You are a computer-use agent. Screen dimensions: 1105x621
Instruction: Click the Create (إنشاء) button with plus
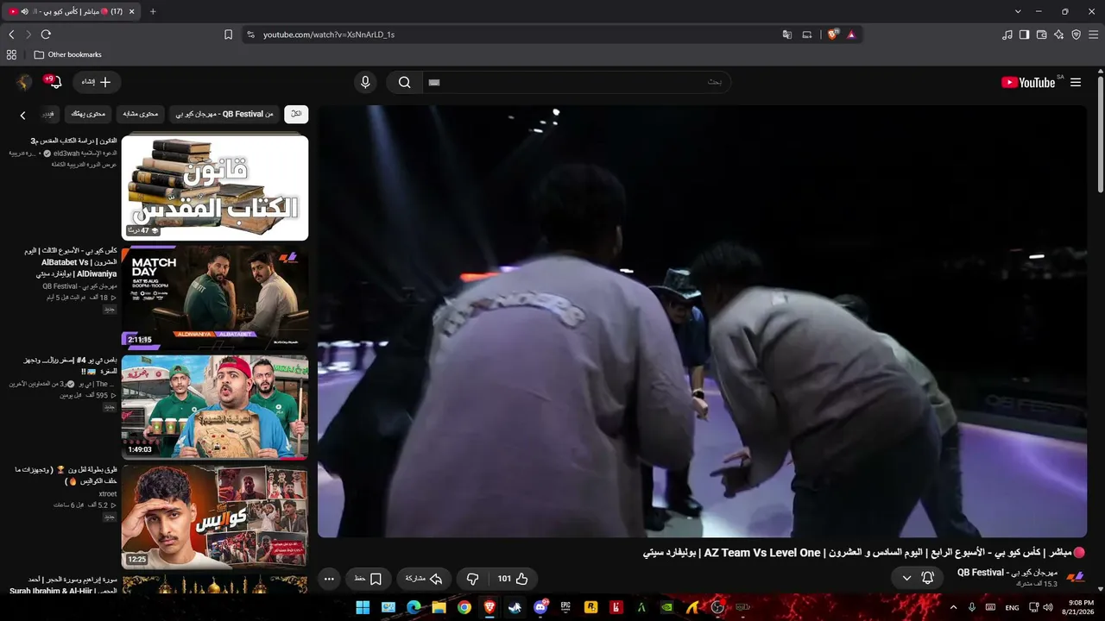[x=97, y=82]
